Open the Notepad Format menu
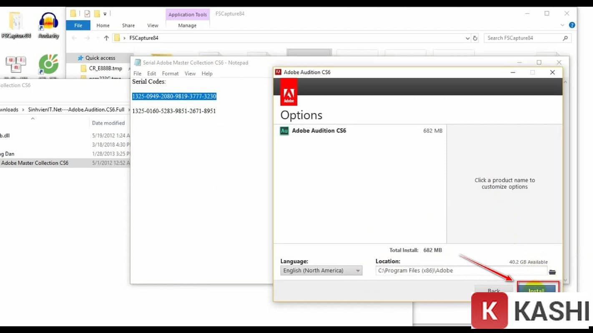 170,73
